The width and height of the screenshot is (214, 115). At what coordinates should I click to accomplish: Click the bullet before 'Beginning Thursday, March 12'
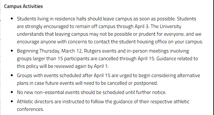click(12, 51)
